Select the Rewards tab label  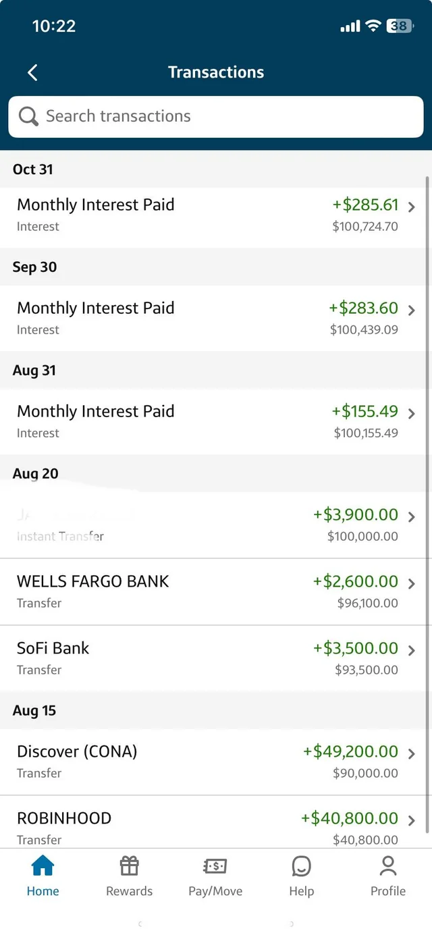pos(129,891)
